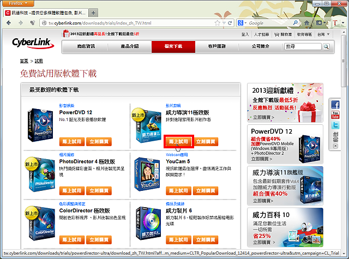
Task: Click 馬上試用 for 威力導演11極致版
Action: (x=178, y=142)
